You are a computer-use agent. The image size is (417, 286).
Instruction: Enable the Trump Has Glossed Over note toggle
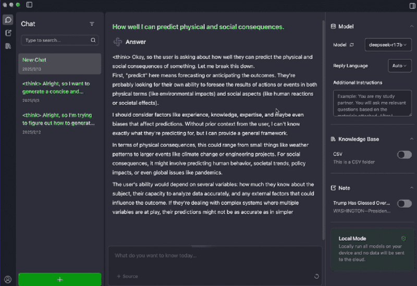404,204
